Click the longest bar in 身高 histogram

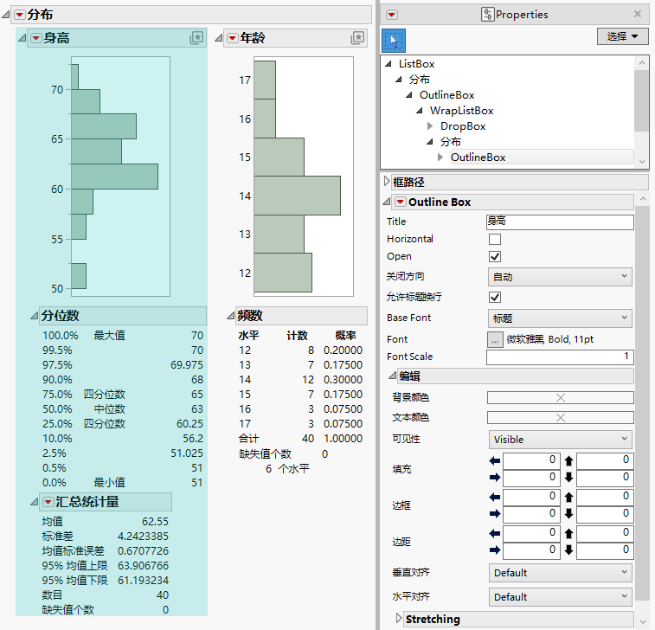point(114,177)
